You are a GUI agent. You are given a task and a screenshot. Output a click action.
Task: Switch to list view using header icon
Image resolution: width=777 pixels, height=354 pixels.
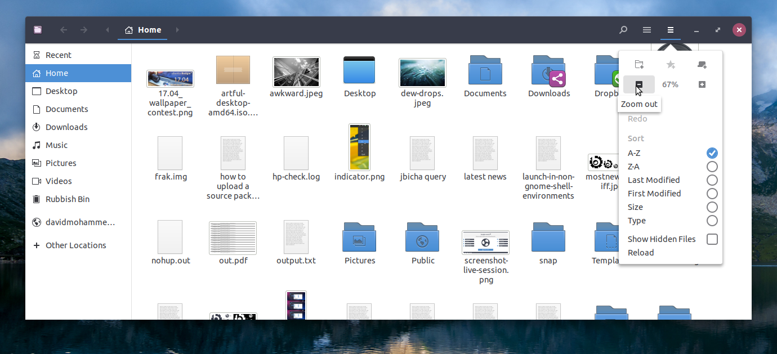pos(647,30)
